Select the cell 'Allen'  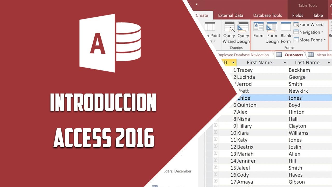[310, 154]
